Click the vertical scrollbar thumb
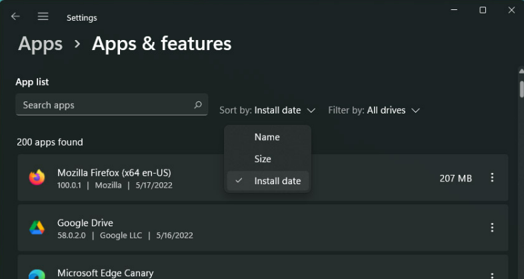This screenshot has height=279, width=524. click(521, 89)
